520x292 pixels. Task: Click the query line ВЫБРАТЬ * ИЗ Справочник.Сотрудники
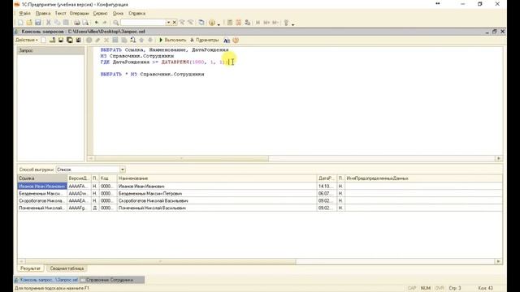pyautogui.click(x=153, y=75)
